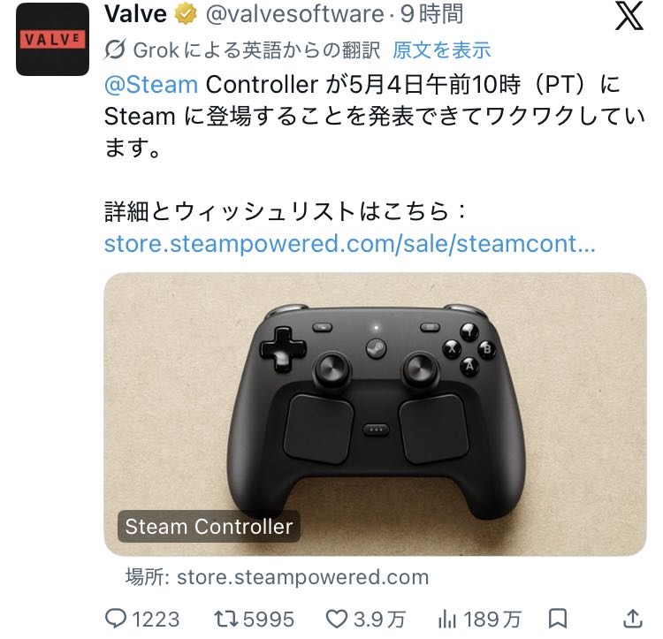Viewport: 663px width, 639px height.
Task: Click the 1223 reply count
Action: pyautogui.click(x=156, y=620)
